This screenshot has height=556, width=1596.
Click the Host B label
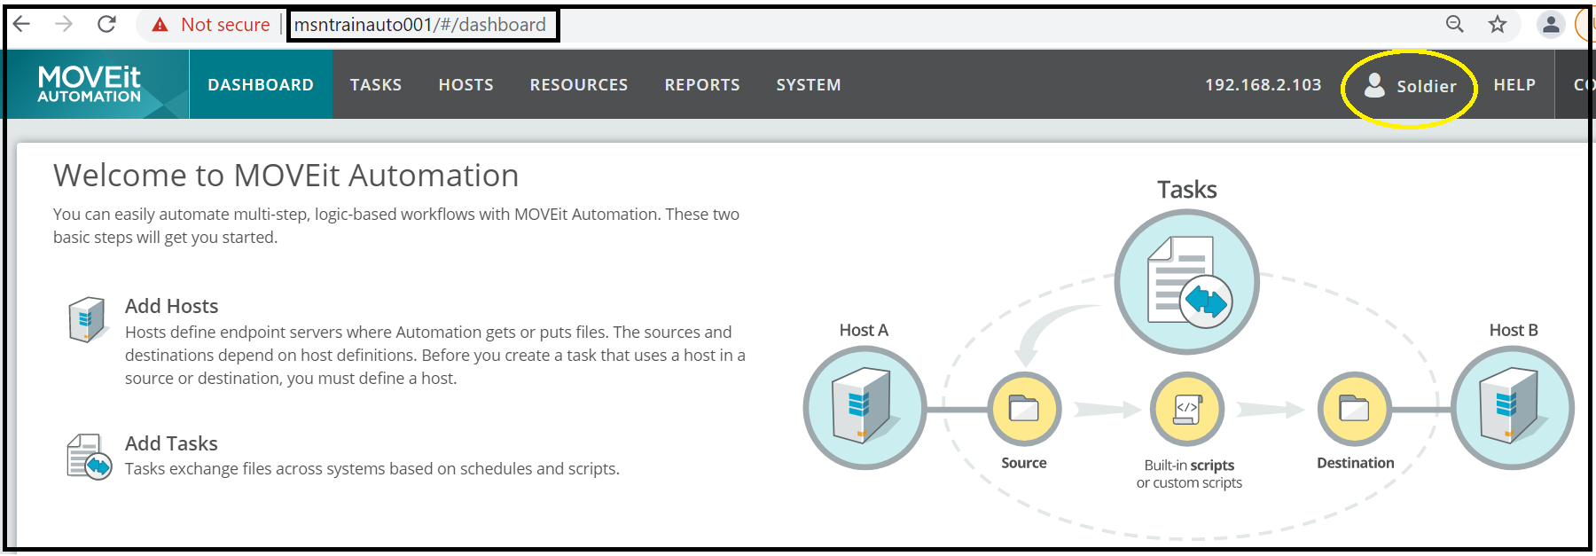pyautogui.click(x=1514, y=330)
